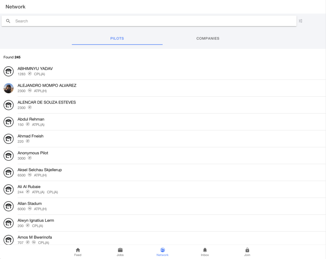The image size is (326, 259).
Task: Click Ali Al Rubaie's avatar icon
Action: tap(9, 189)
